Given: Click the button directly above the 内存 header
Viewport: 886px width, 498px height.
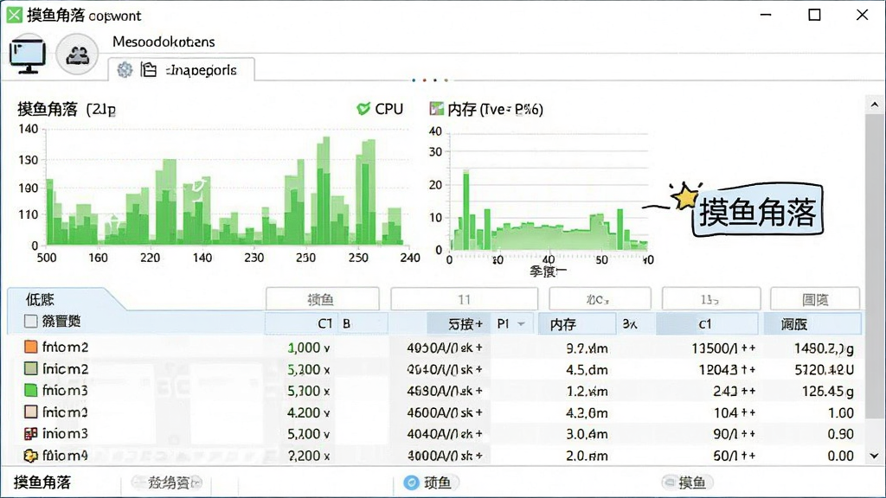Looking at the screenshot, I should (x=600, y=299).
